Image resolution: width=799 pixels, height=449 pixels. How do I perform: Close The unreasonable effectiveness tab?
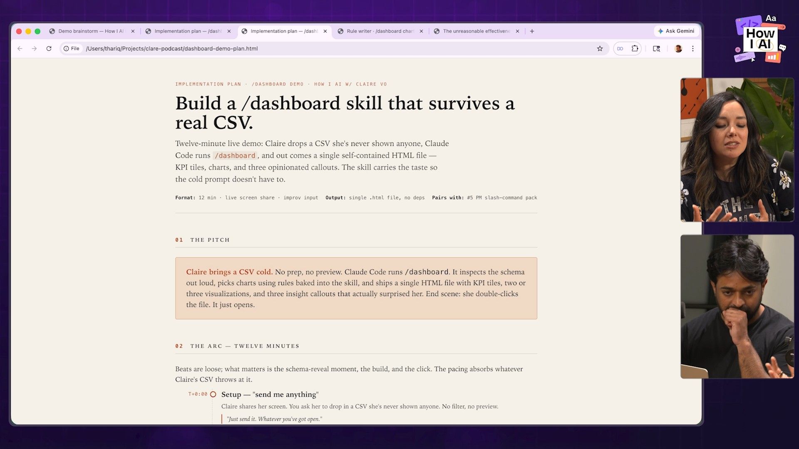(517, 31)
